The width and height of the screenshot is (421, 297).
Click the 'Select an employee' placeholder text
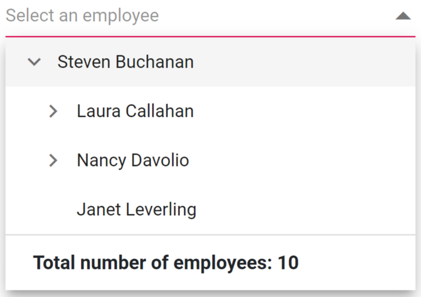point(82,16)
